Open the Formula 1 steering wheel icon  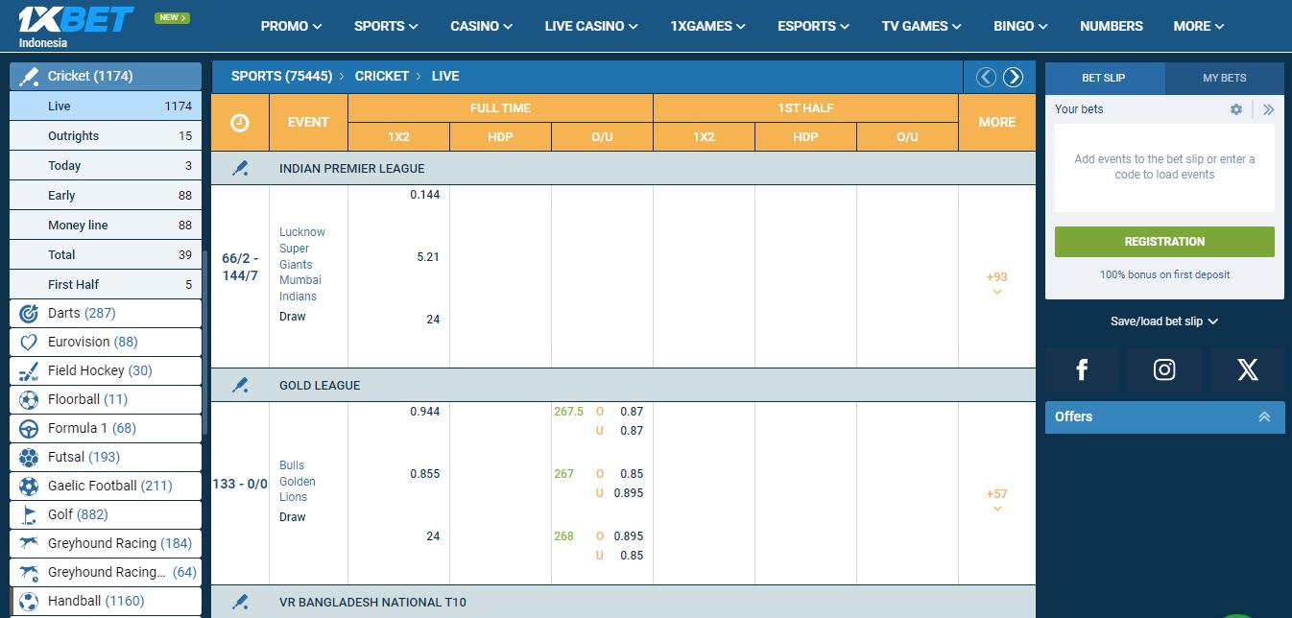point(29,428)
